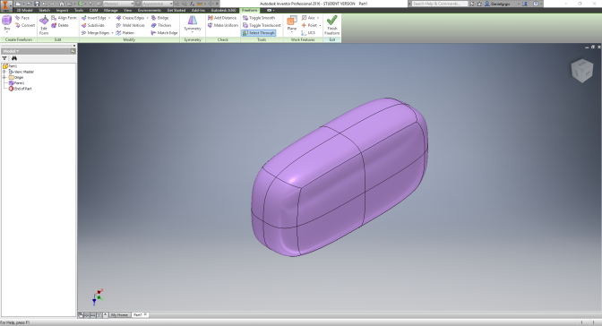Click Finish Freeform green checkmark

pos(332,25)
